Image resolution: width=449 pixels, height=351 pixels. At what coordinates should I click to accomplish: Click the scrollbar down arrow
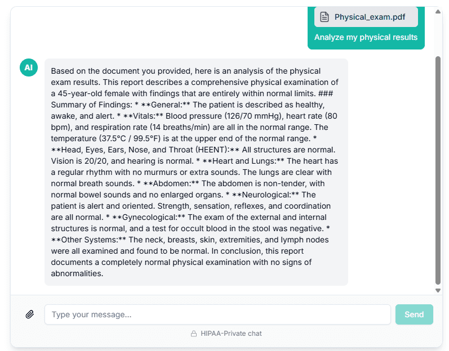438,290
